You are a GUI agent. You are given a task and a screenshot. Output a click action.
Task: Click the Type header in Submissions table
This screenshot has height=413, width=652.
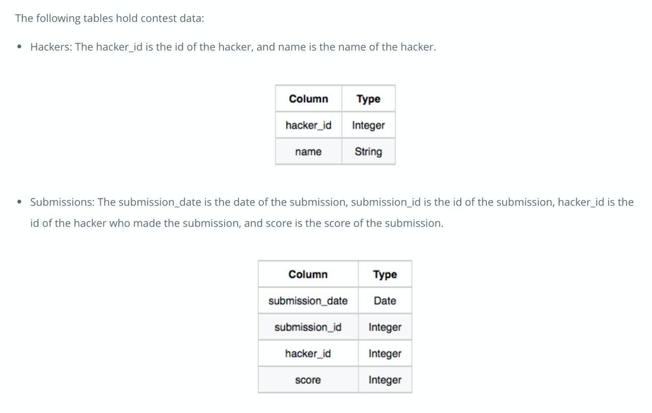[x=385, y=274]
